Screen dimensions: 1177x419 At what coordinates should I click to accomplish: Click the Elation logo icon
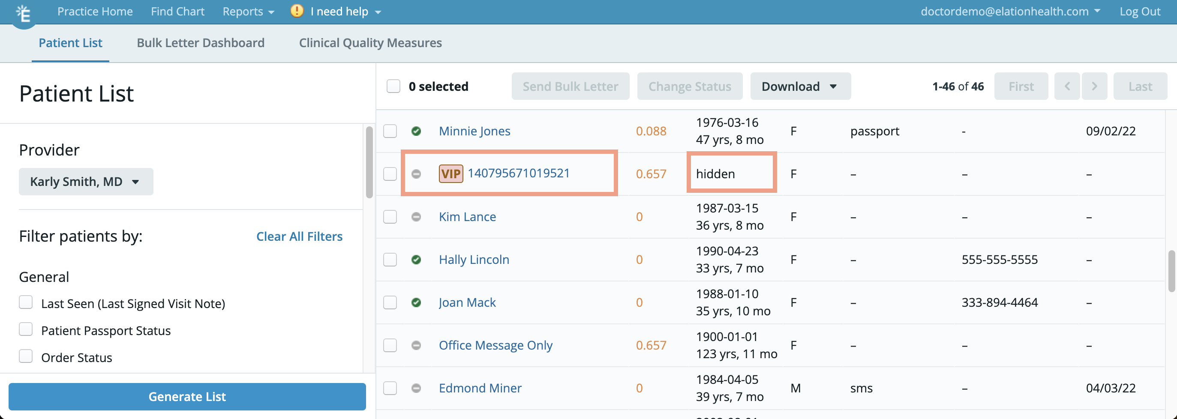(x=23, y=14)
